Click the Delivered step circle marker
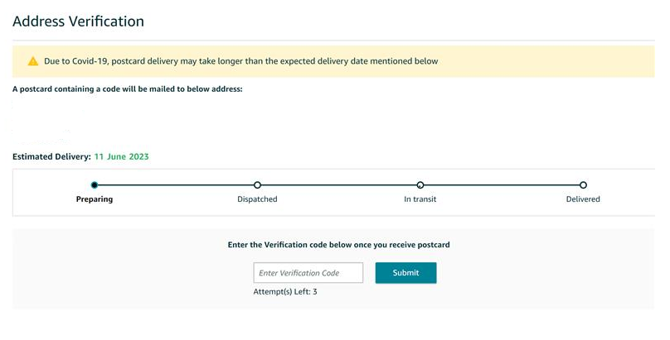 583,185
